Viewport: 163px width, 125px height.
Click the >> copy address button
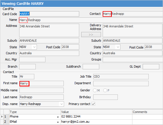[91, 35]
